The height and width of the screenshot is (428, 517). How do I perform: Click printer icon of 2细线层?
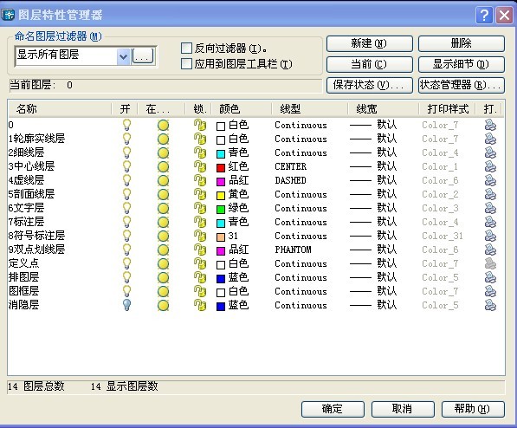coord(490,152)
